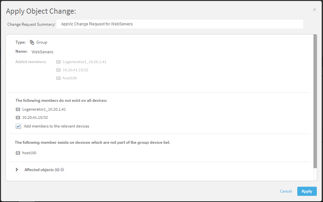Click the Apply Object Change dialog title
This screenshot has height=202, width=323.
(41, 11)
